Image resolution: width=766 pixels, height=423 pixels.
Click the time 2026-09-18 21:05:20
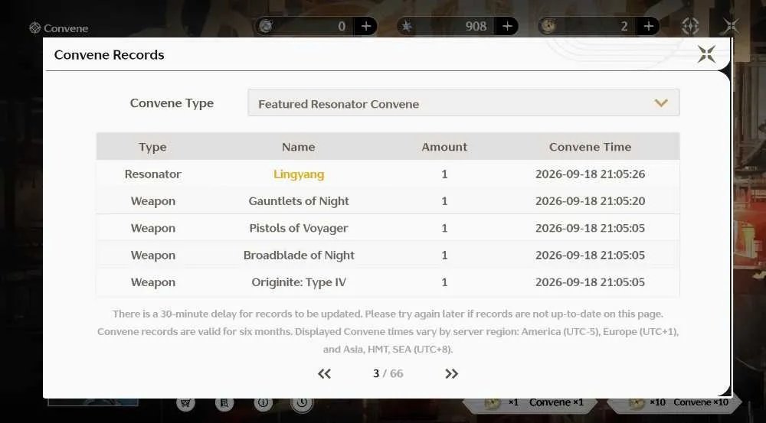[590, 201]
